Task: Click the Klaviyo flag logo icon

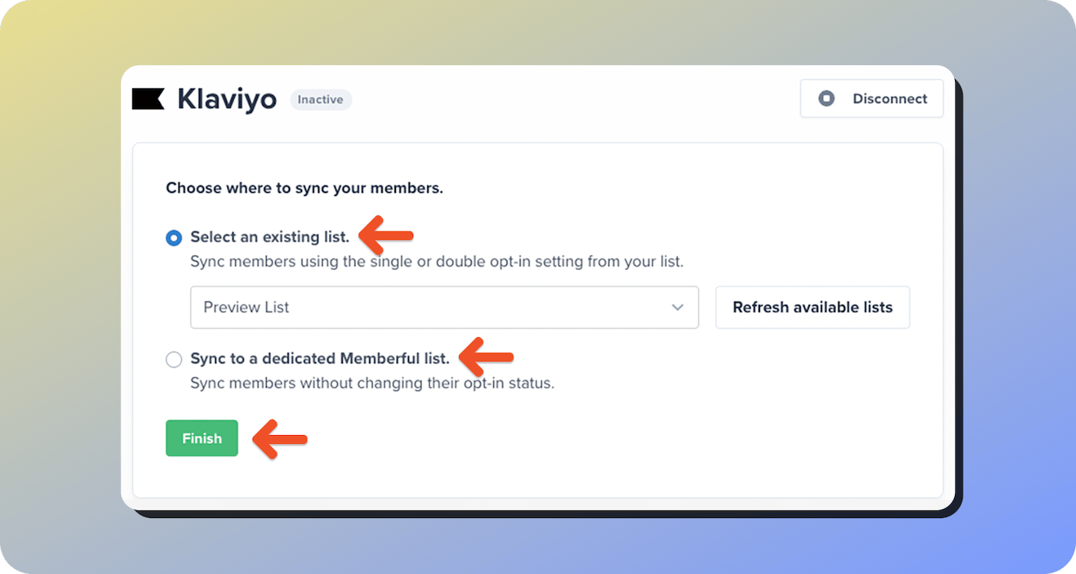Action: (148, 99)
